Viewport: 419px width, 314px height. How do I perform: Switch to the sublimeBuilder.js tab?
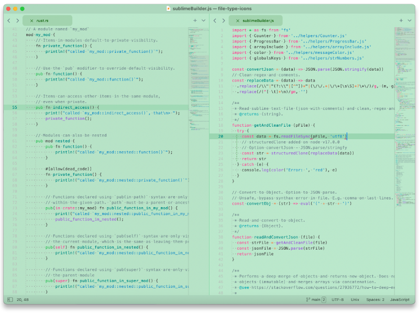click(x=259, y=20)
